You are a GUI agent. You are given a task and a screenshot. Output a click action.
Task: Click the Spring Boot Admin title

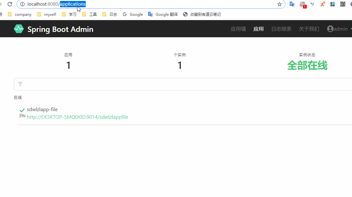coord(60,29)
